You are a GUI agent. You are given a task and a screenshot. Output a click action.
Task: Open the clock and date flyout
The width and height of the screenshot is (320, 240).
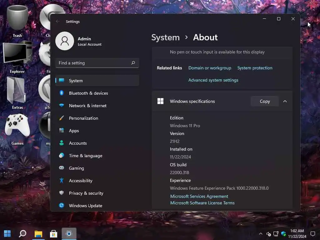pos(297,234)
